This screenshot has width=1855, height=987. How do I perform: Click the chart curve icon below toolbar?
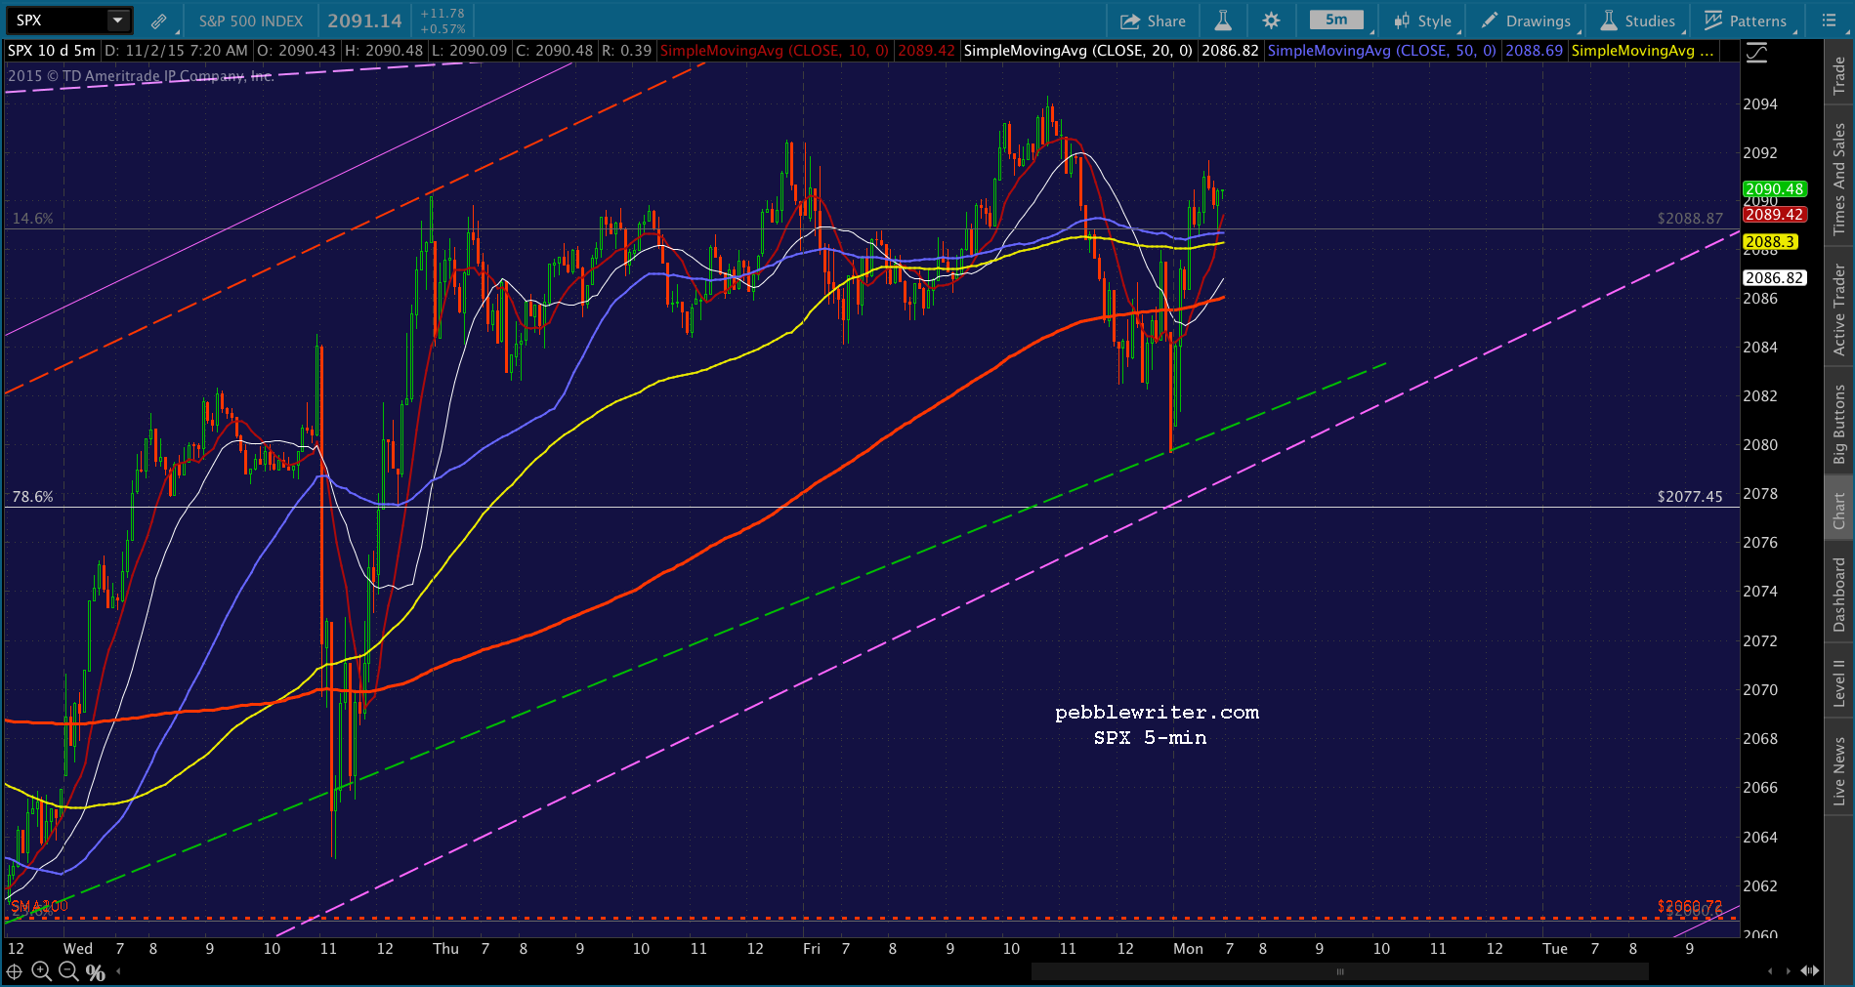(x=1756, y=54)
